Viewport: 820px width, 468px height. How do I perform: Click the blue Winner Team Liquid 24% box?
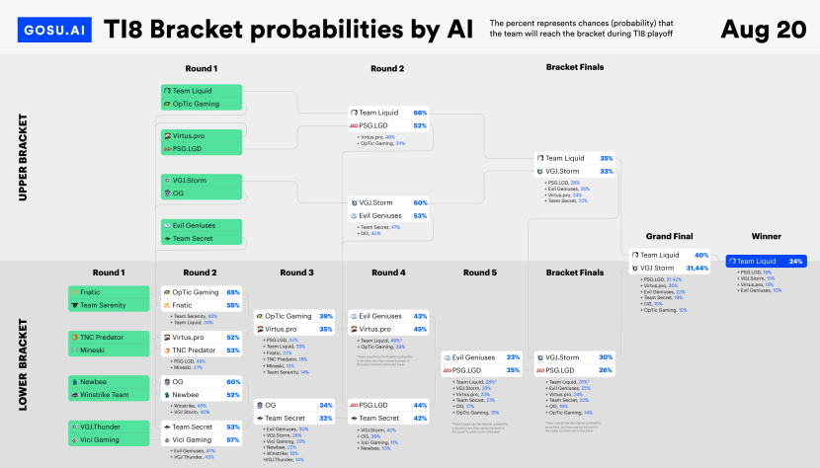pyautogui.click(x=766, y=262)
